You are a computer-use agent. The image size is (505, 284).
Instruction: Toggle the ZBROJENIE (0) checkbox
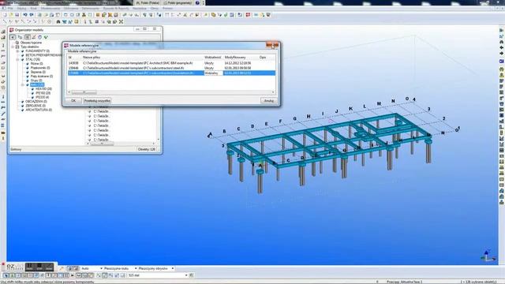tap(23, 106)
